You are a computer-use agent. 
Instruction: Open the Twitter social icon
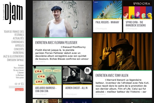19,84
